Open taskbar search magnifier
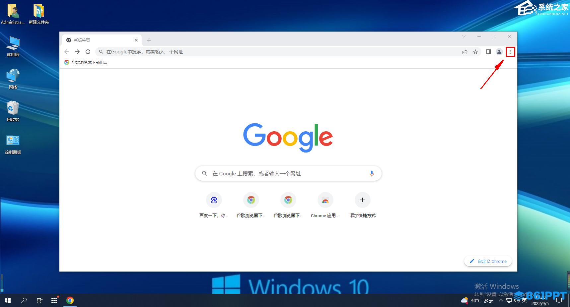Screen dimensions: 570x307 (x=24, y=300)
